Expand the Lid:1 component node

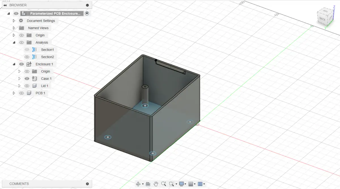point(20,86)
